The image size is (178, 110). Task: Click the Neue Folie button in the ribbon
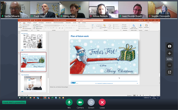(x=34, y=27)
